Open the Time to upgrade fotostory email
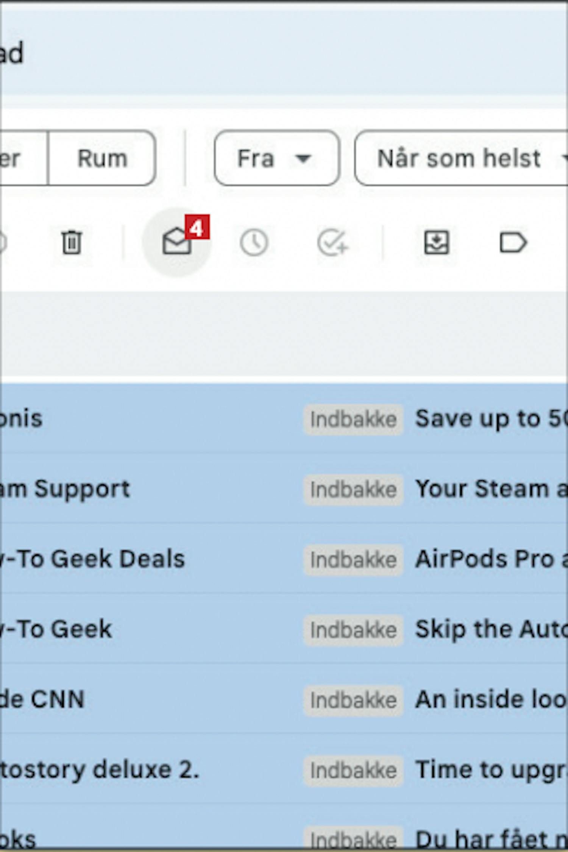This screenshot has width=568, height=852. tap(284, 769)
